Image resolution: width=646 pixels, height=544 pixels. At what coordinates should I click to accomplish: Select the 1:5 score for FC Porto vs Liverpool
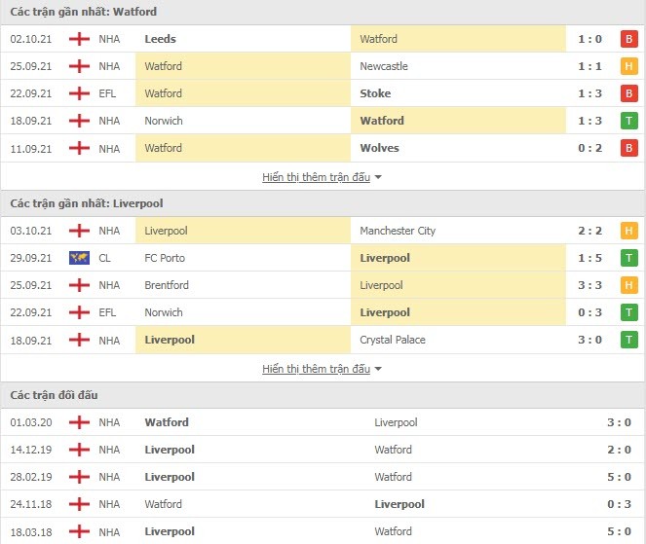tap(589, 258)
